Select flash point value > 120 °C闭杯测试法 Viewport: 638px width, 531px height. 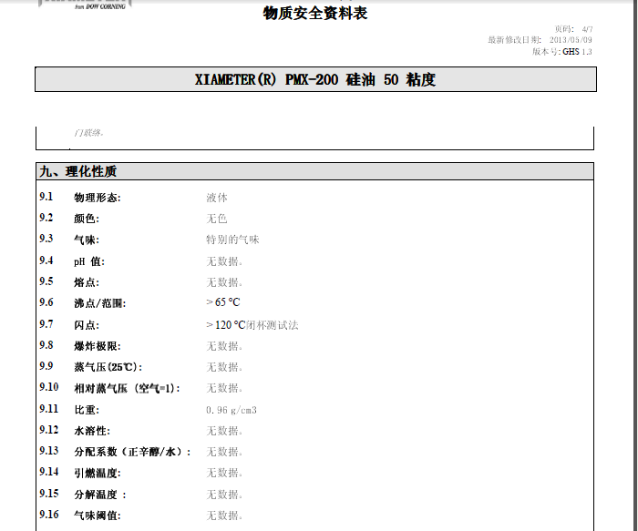point(252,325)
